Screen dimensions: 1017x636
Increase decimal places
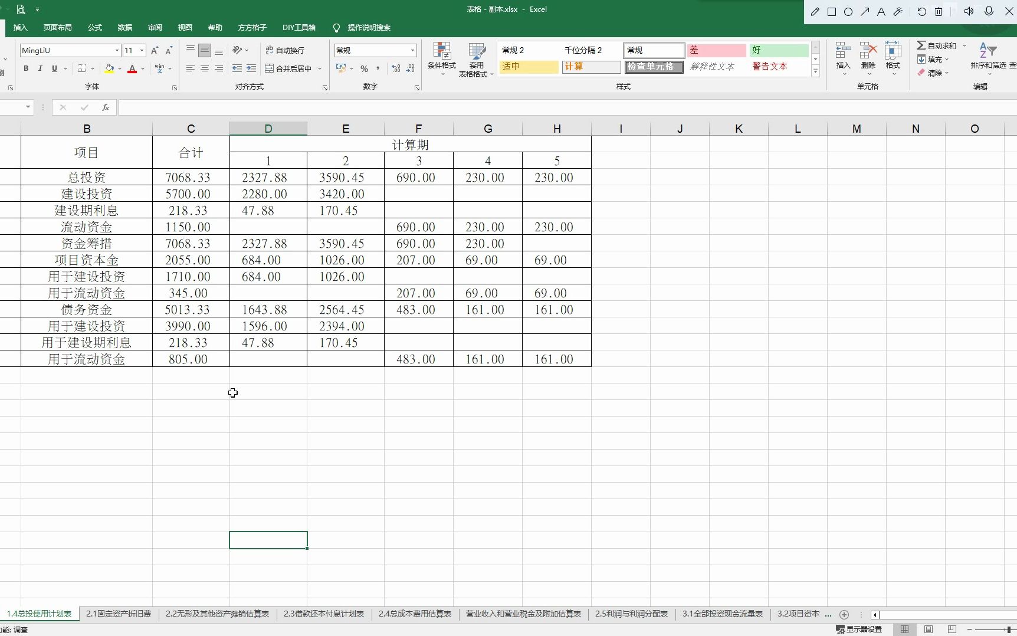pos(396,68)
